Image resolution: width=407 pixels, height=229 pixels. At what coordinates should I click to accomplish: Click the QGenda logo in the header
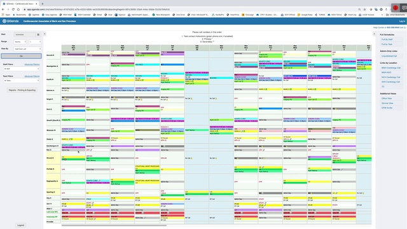[11, 21]
